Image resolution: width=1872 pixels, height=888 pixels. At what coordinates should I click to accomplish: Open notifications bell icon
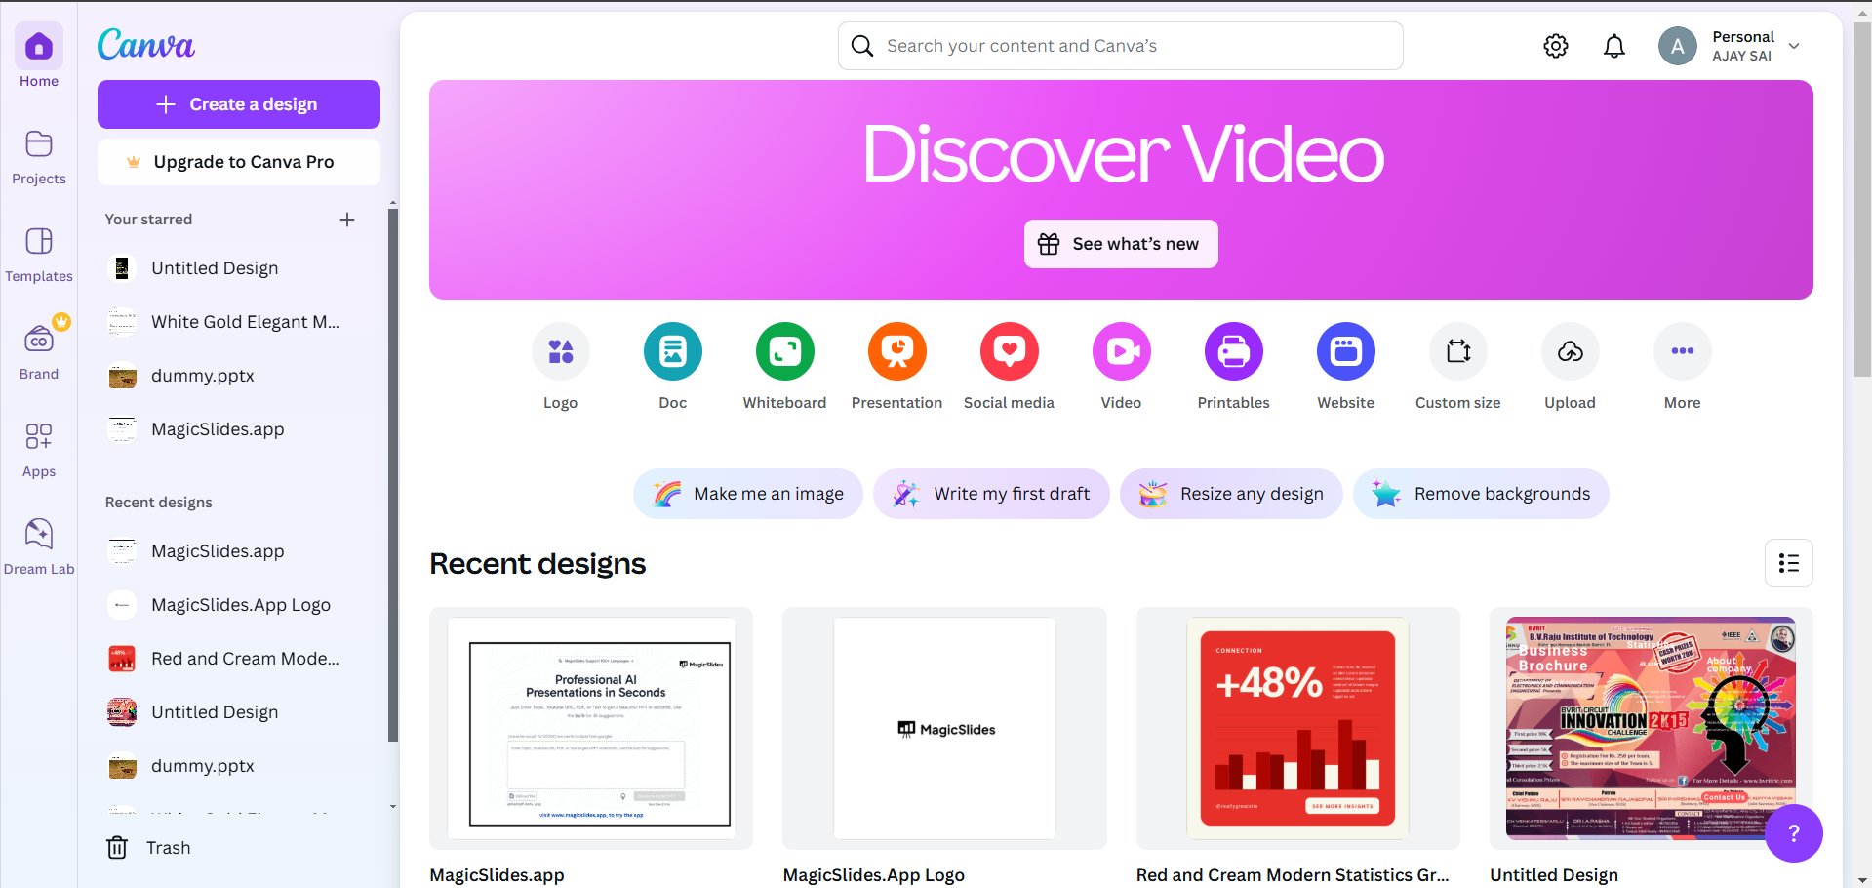(1614, 46)
